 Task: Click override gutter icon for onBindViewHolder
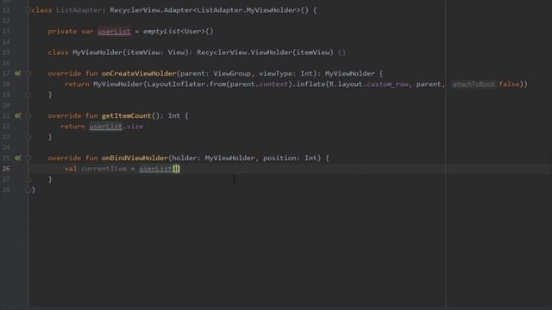pyautogui.click(x=17, y=158)
